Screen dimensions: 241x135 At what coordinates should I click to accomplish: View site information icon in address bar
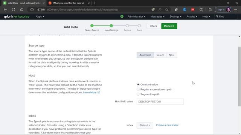pyautogui.click(x=32, y=10)
